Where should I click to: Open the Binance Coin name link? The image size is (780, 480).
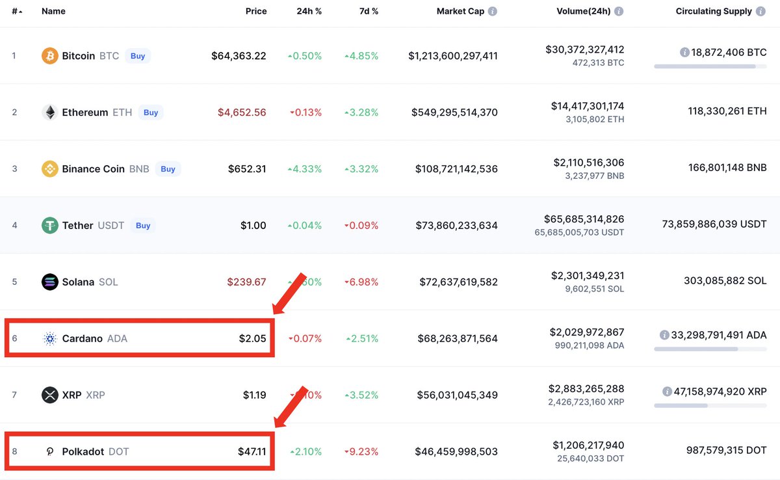tap(94, 169)
